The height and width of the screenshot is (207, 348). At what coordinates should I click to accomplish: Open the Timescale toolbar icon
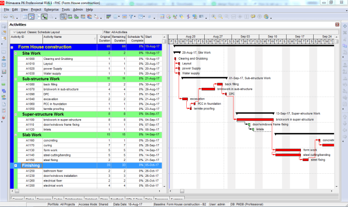(x=124, y=17)
